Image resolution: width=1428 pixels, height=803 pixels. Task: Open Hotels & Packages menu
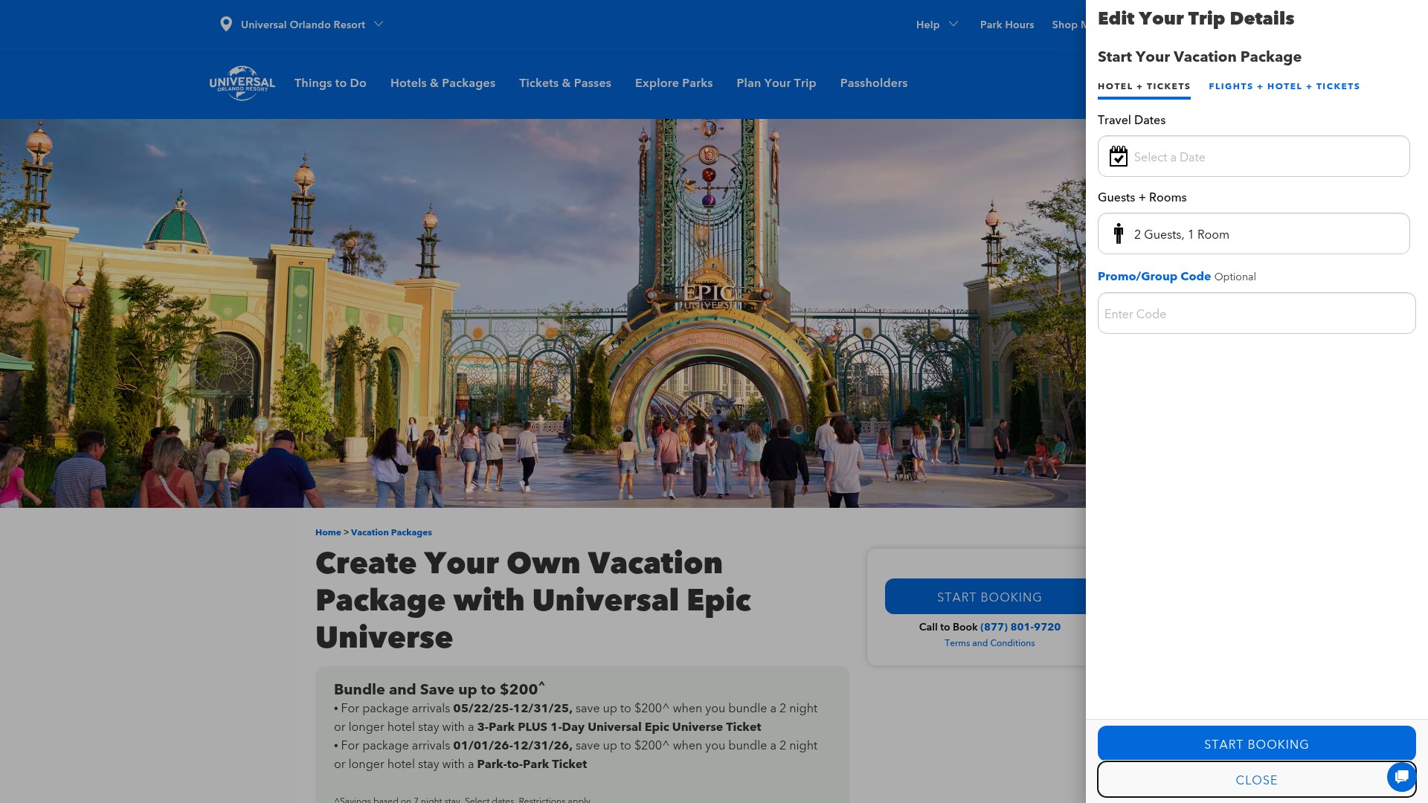click(443, 83)
